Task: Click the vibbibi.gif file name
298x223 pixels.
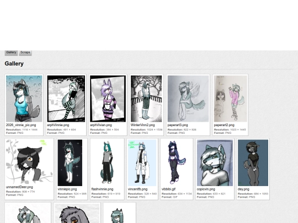Action: coord(168,189)
